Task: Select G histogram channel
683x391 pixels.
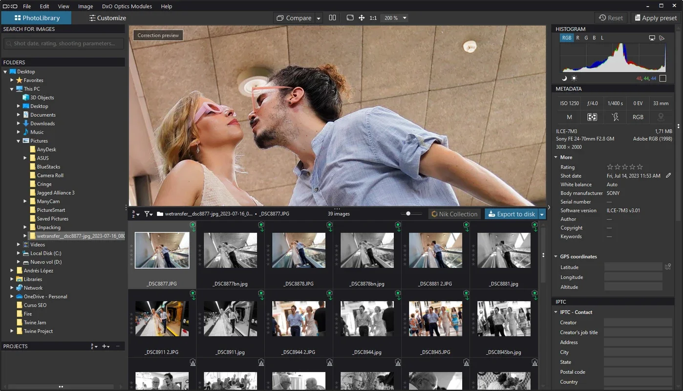Action: [586, 38]
